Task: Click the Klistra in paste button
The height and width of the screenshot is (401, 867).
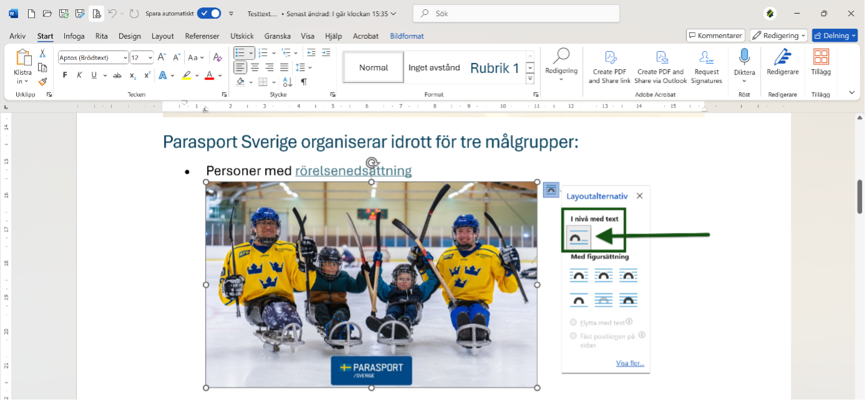Action: [22, 67]
